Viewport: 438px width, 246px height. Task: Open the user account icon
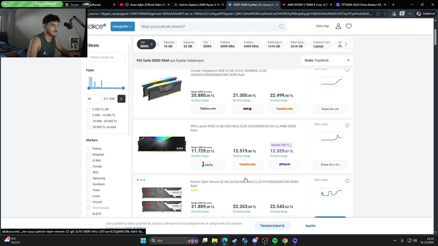click(338, 26)
